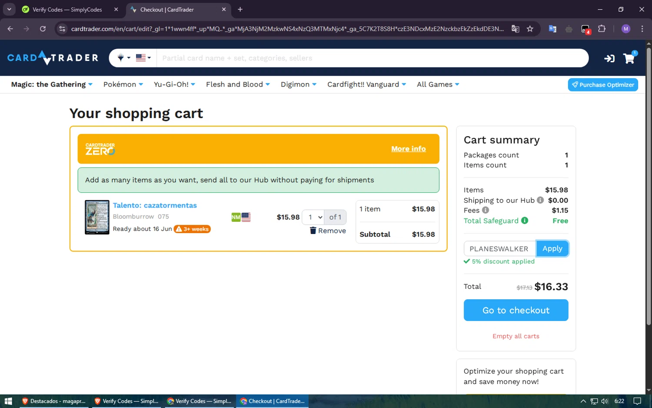Click the translate page icon
The height and width of the screenshot is (408, 652).
coord(516,29)
